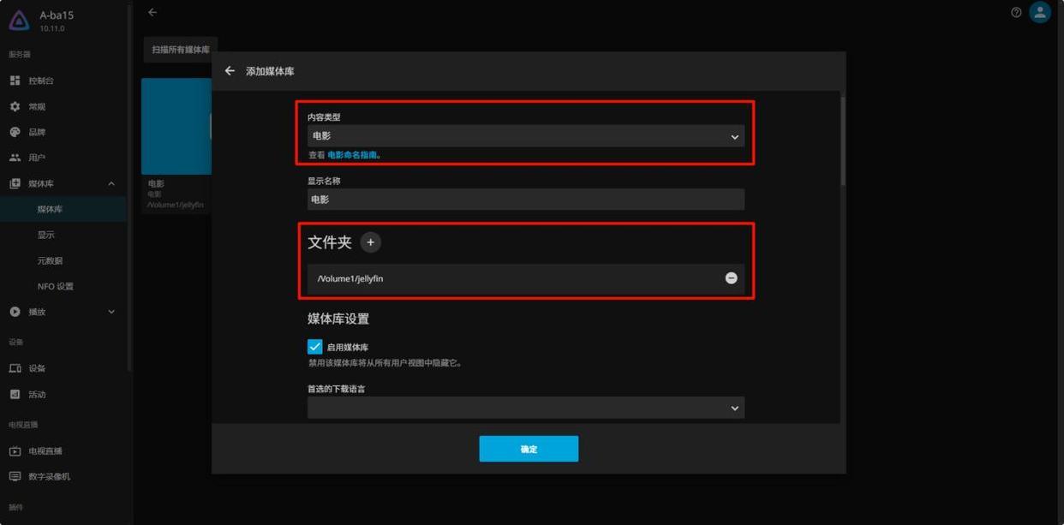Viewport: 1064px width, 525px height.
Task: Select 元数据 in the sidebar
Action: [x=50, y=260]
